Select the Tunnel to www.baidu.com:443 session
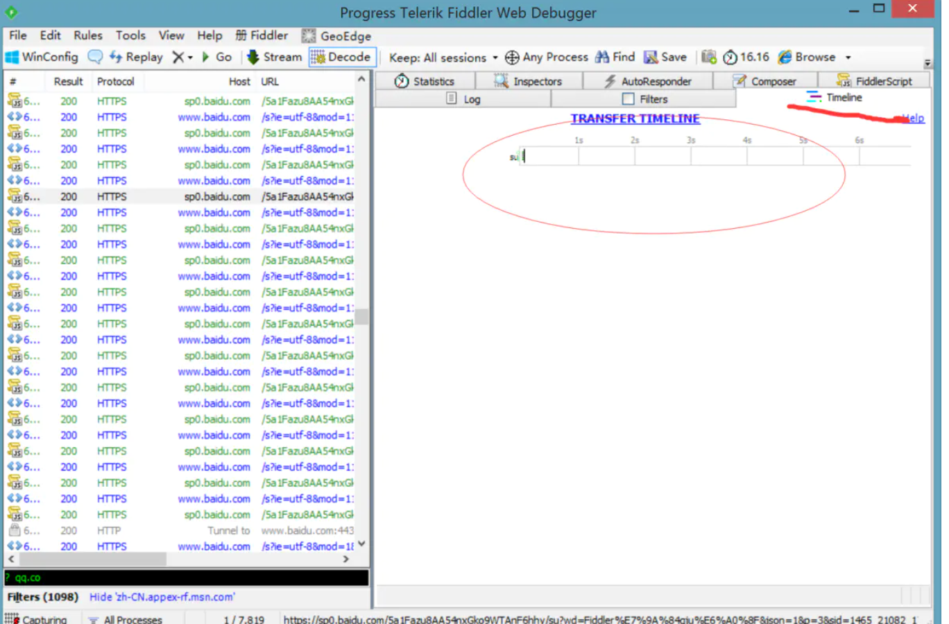The height and width of the screenshot is (624, 949). [180, 531]
